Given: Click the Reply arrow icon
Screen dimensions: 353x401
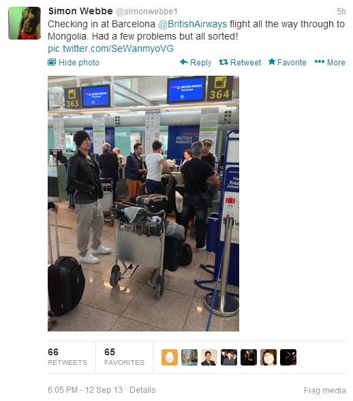Looking at the screenshot, I should [x=184, y=62].
